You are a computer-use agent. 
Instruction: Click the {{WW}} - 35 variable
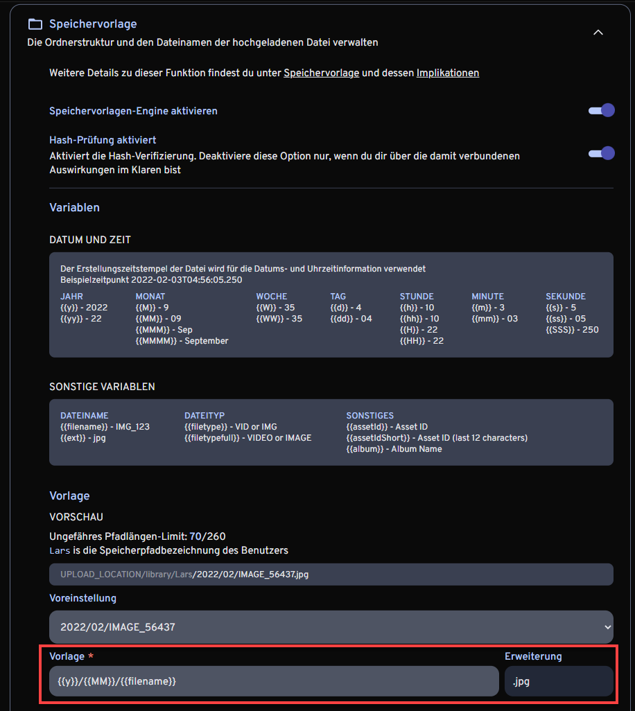pyautogui.click(x=279, y=319)
